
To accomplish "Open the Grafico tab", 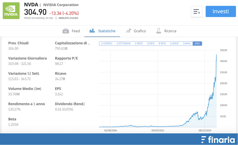I will (136, 31).
